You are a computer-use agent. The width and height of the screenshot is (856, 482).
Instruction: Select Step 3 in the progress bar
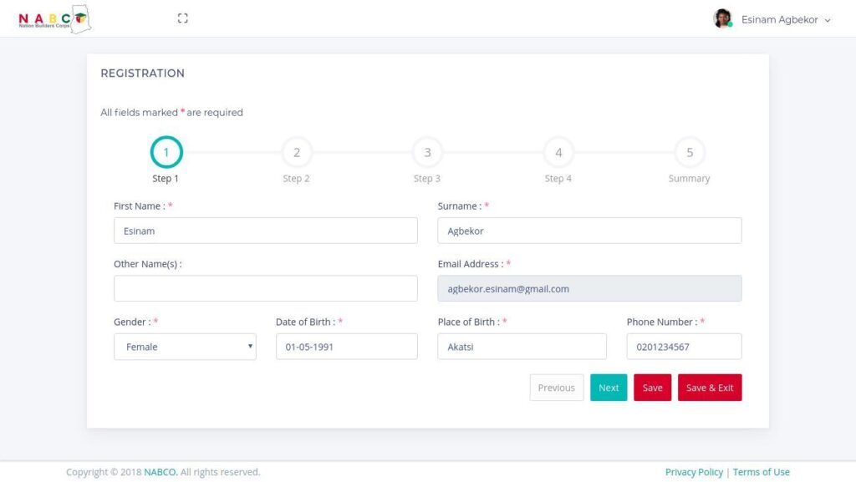(x=427, y=153)
